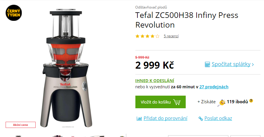Viewport: 264px width, 137px height.
Task: Click the Poslat odkaz link
Action: point(218,118)
